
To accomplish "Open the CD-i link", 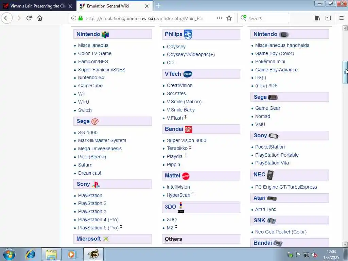I will tap(172, 63).
